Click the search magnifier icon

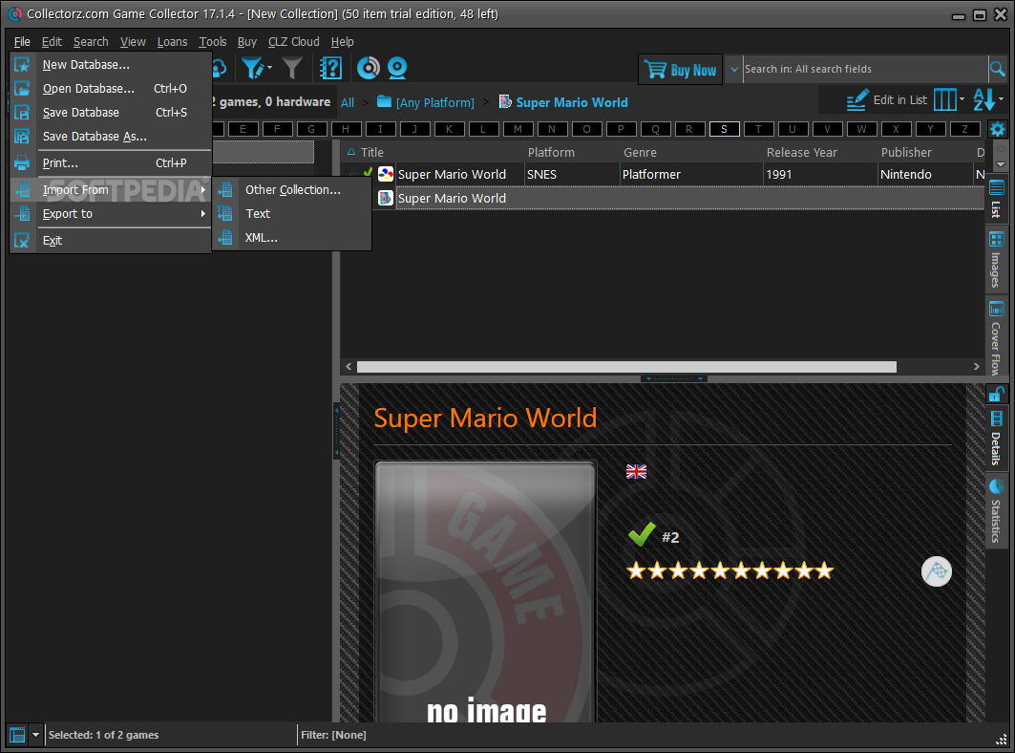pyautogui.click(x=998, y=69)
